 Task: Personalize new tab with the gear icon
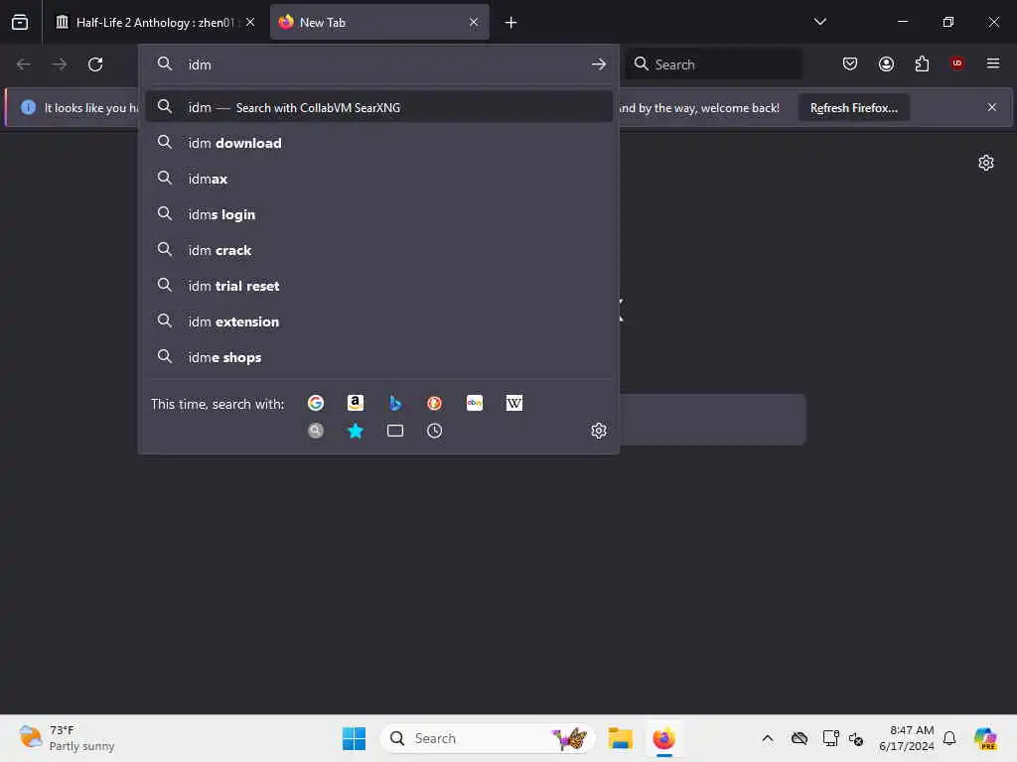click(x=986, y=163)
